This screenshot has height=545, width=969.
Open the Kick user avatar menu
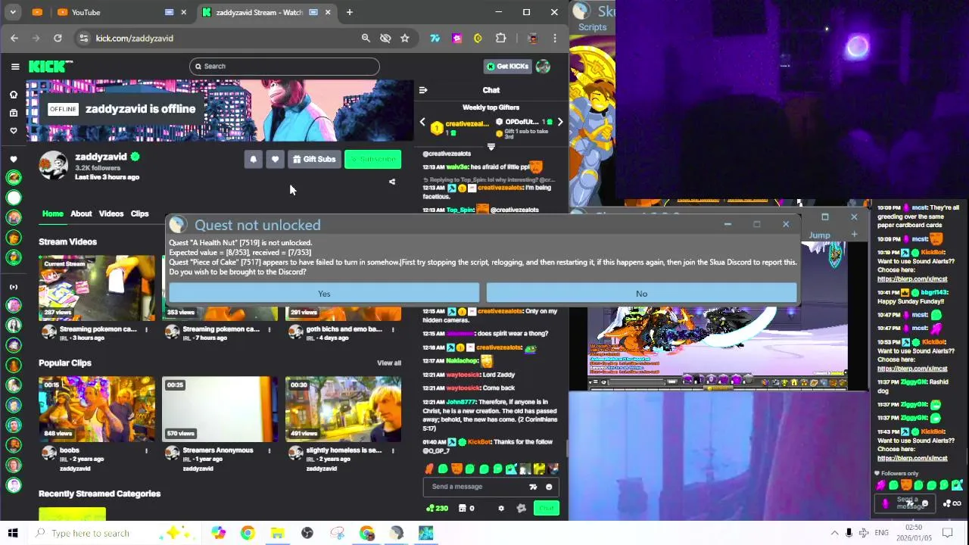pyautogui.click(x=543, y=67)
